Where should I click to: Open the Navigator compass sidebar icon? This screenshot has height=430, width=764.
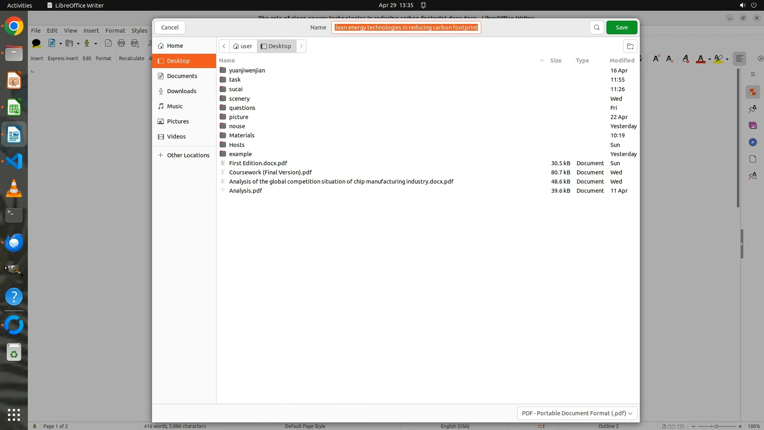pos(752,142)
